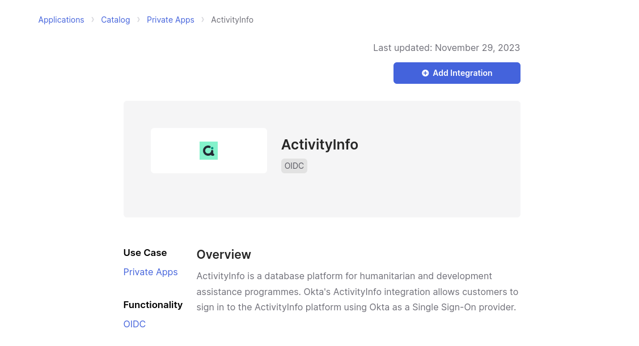The height and width of the screenshot is (346, 639).
Task: Open the OIDC functionality link
Action: 134,324
